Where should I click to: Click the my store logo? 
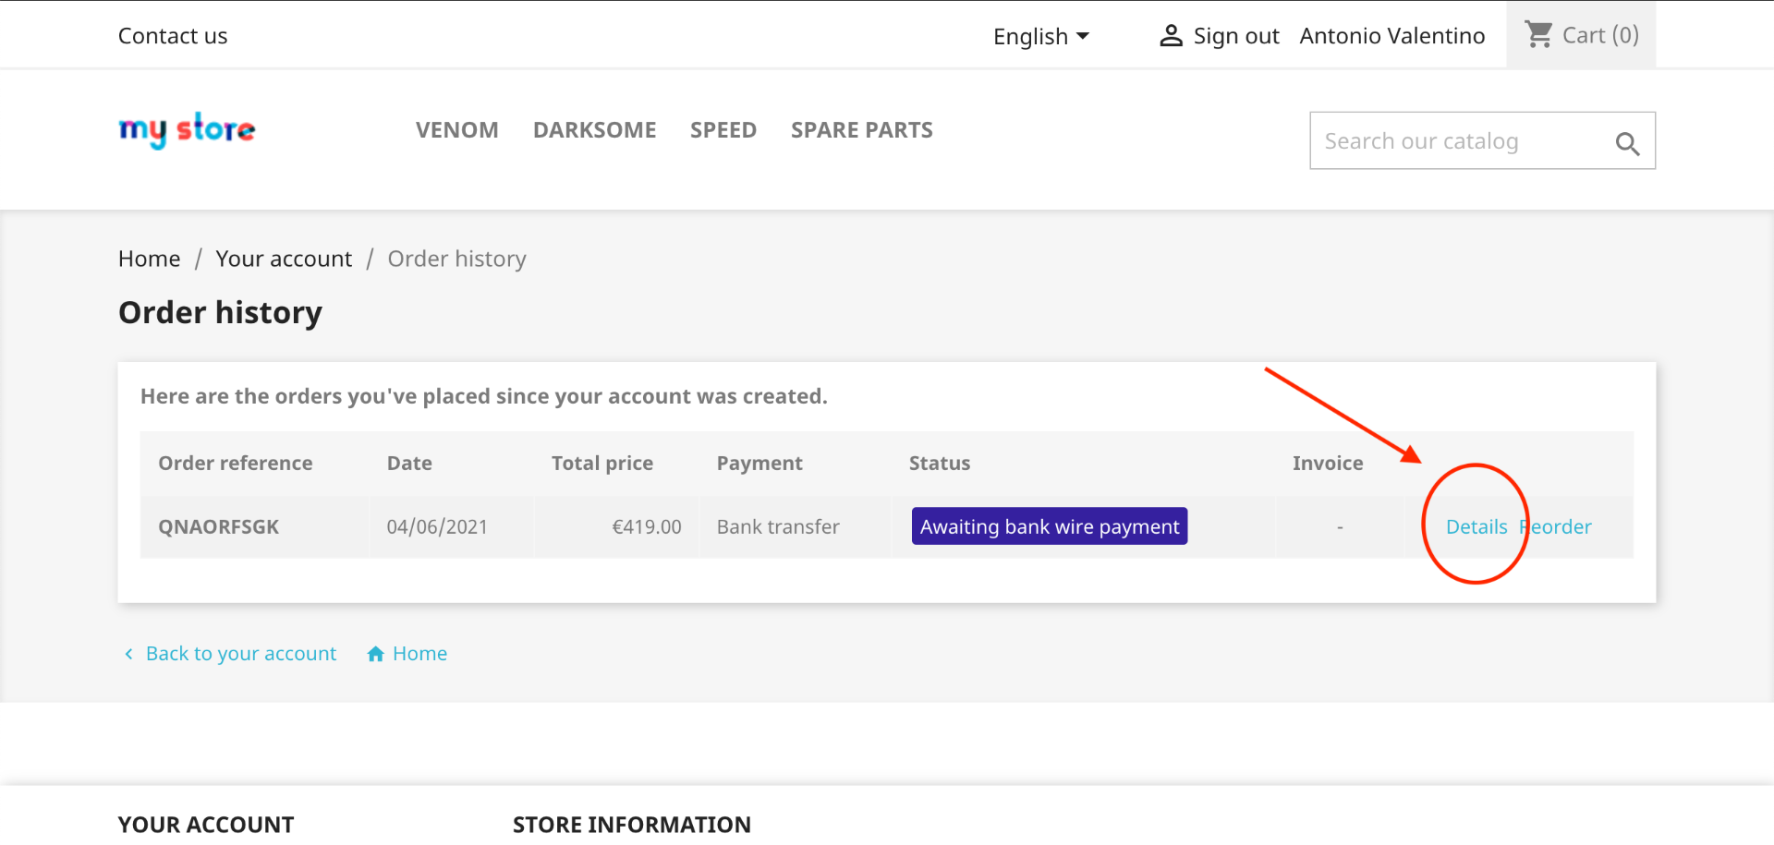click(187, 130)
